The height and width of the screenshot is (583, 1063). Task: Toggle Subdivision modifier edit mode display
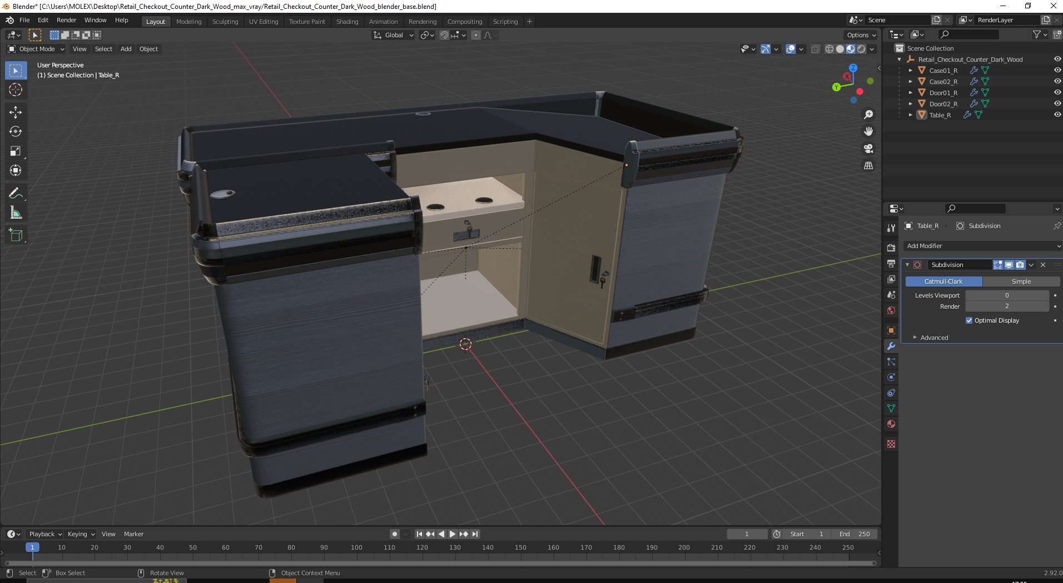tap(998, 265)
